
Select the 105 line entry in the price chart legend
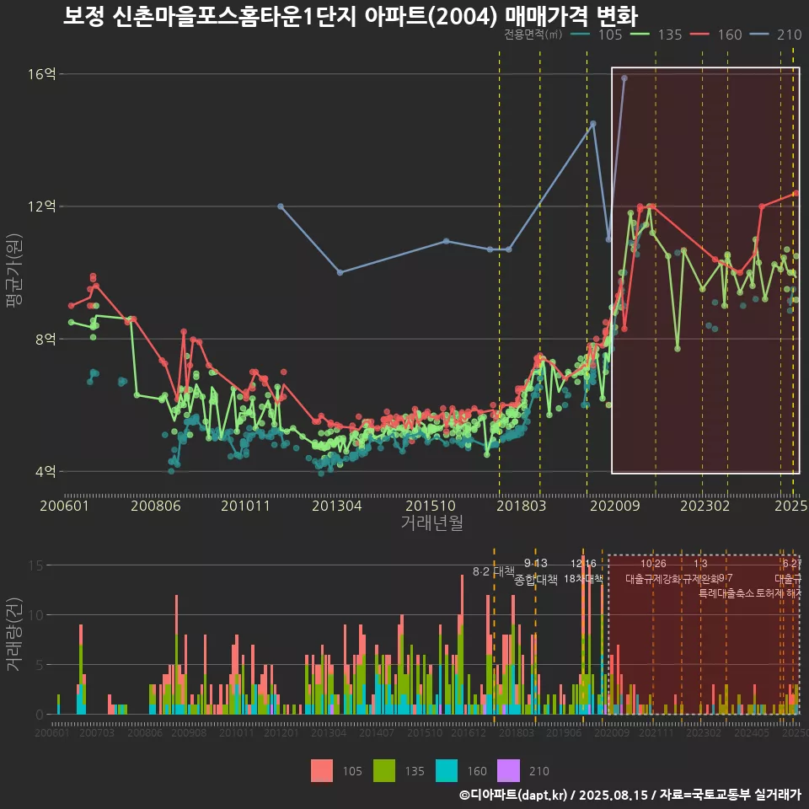[x=597, y=35]
